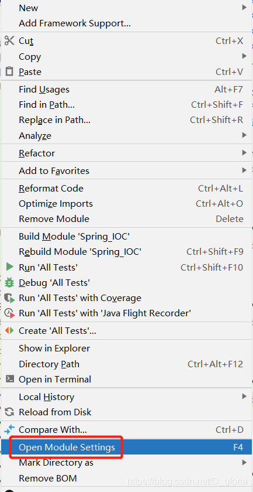This screenshot has width=253, height=492.
Task: Expand the Refactor submenu arrow
Action: pos(244,153)
